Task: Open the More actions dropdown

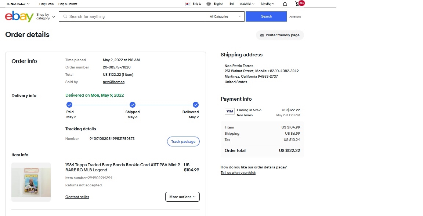Action: [x=182, y=197]
